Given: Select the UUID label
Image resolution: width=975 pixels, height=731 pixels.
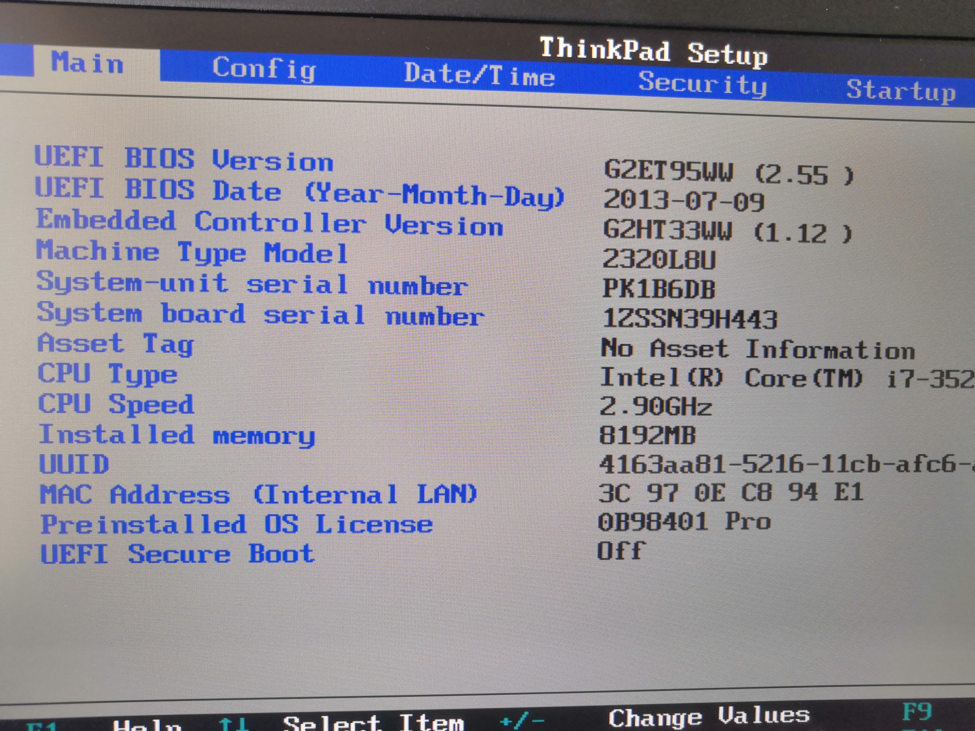Looking at the screenshot, I should [74, 464].
